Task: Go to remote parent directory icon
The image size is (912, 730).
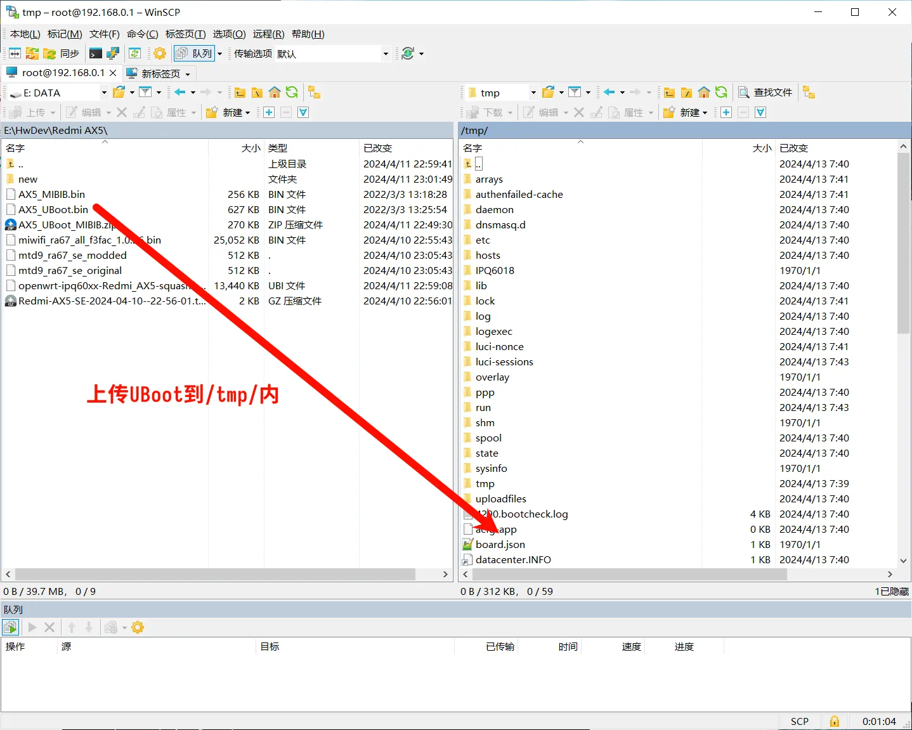Action: point(669,93)
